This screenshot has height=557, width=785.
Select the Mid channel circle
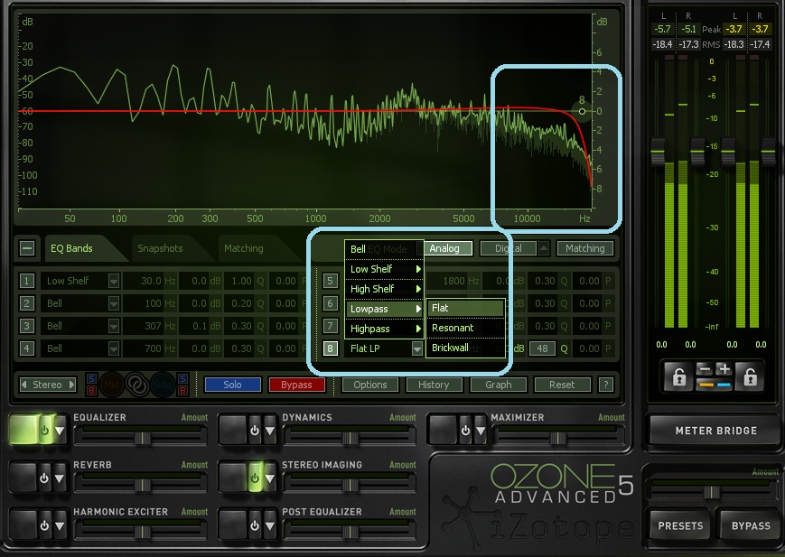[x=111, y=385]
